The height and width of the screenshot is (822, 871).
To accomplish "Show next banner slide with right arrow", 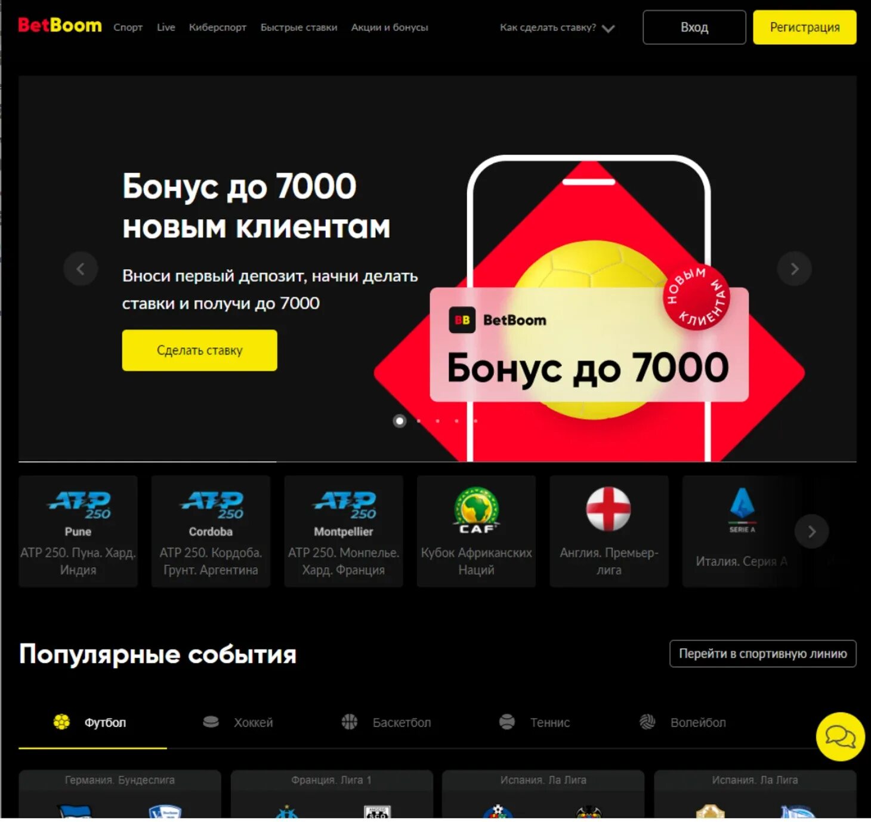I will click(794, 269).
